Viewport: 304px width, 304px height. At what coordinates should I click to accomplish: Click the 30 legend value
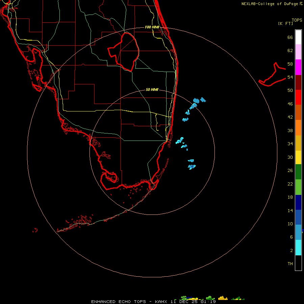(290, 157)
